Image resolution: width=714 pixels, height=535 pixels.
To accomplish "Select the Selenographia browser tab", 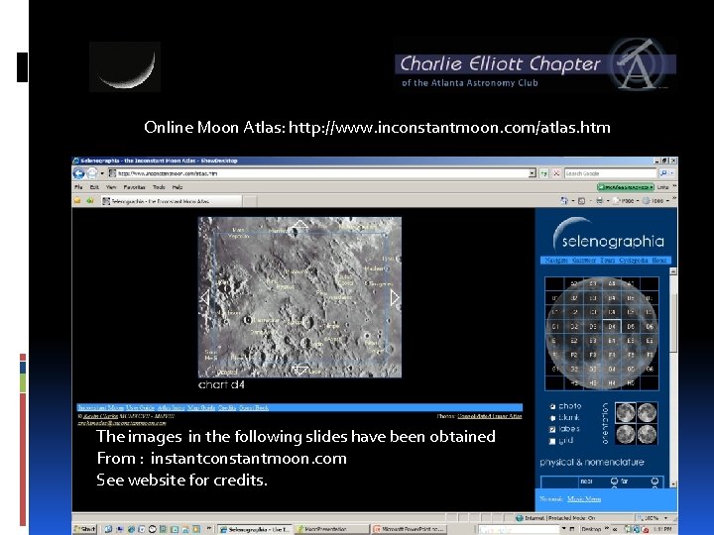I will [x=171, y=201].
